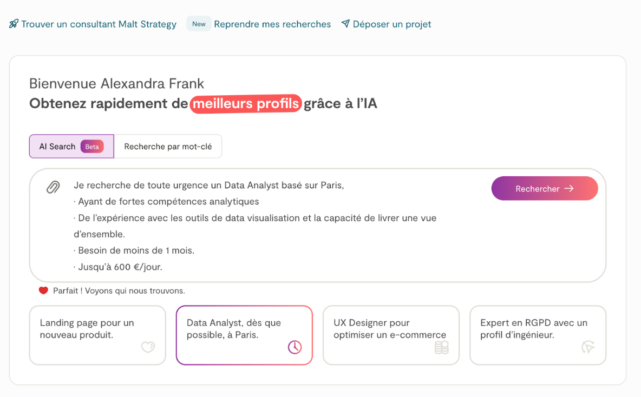The height and width of the screenshot is (397, 641).
Task: Click the red heart beside Parfait message
Action: pyautogui.click(x=44, y=291)
